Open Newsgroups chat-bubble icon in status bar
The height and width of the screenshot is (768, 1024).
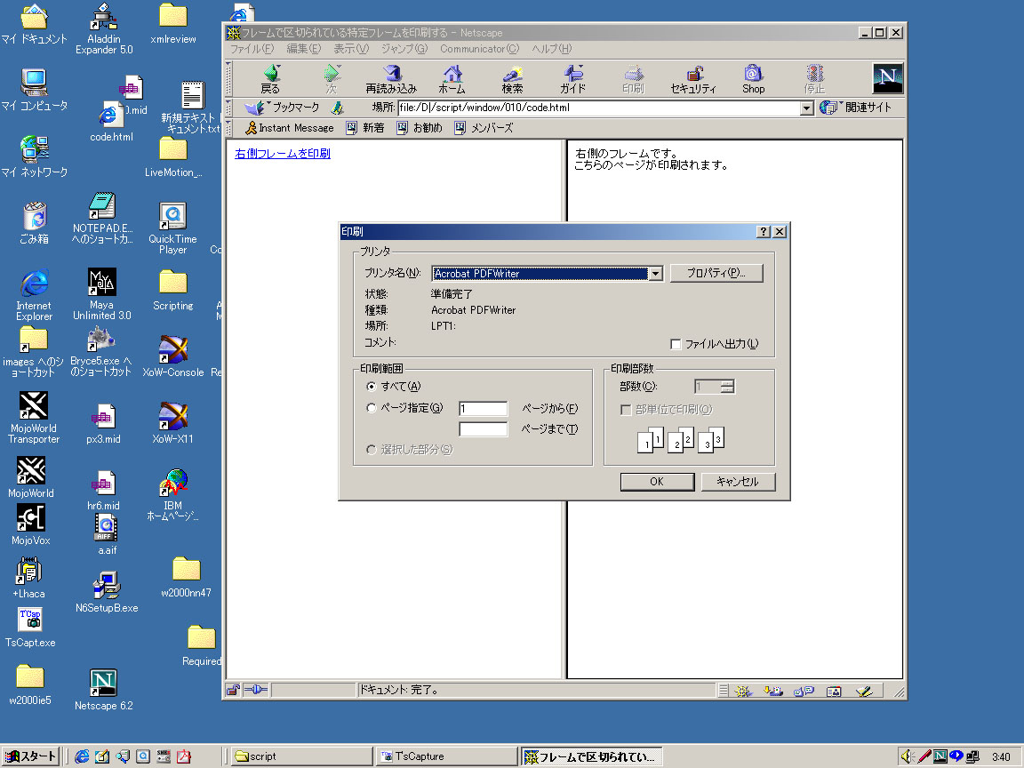[x=804, y=691]
